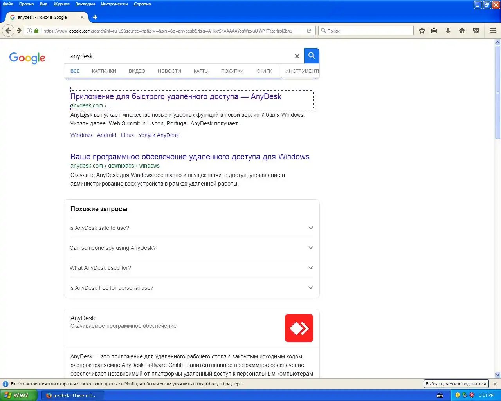
Task: Close the anydesk Google search tab
Action: 82,17
